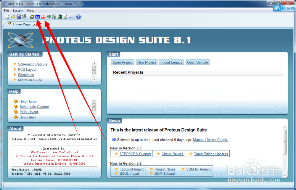Click the Open Project button
This screenshot has width=296, height=190.
(x=123, y=62)
